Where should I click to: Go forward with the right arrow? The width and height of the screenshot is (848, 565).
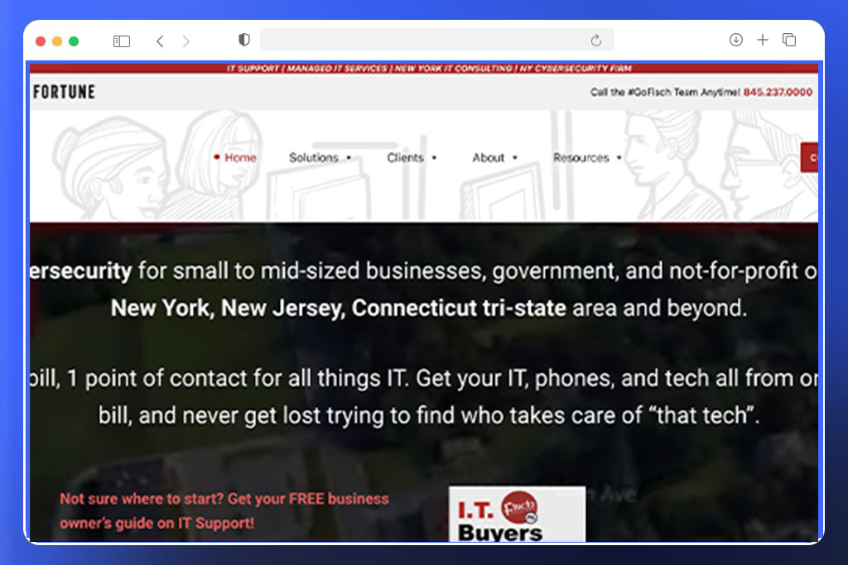click(x=186, y=41)
